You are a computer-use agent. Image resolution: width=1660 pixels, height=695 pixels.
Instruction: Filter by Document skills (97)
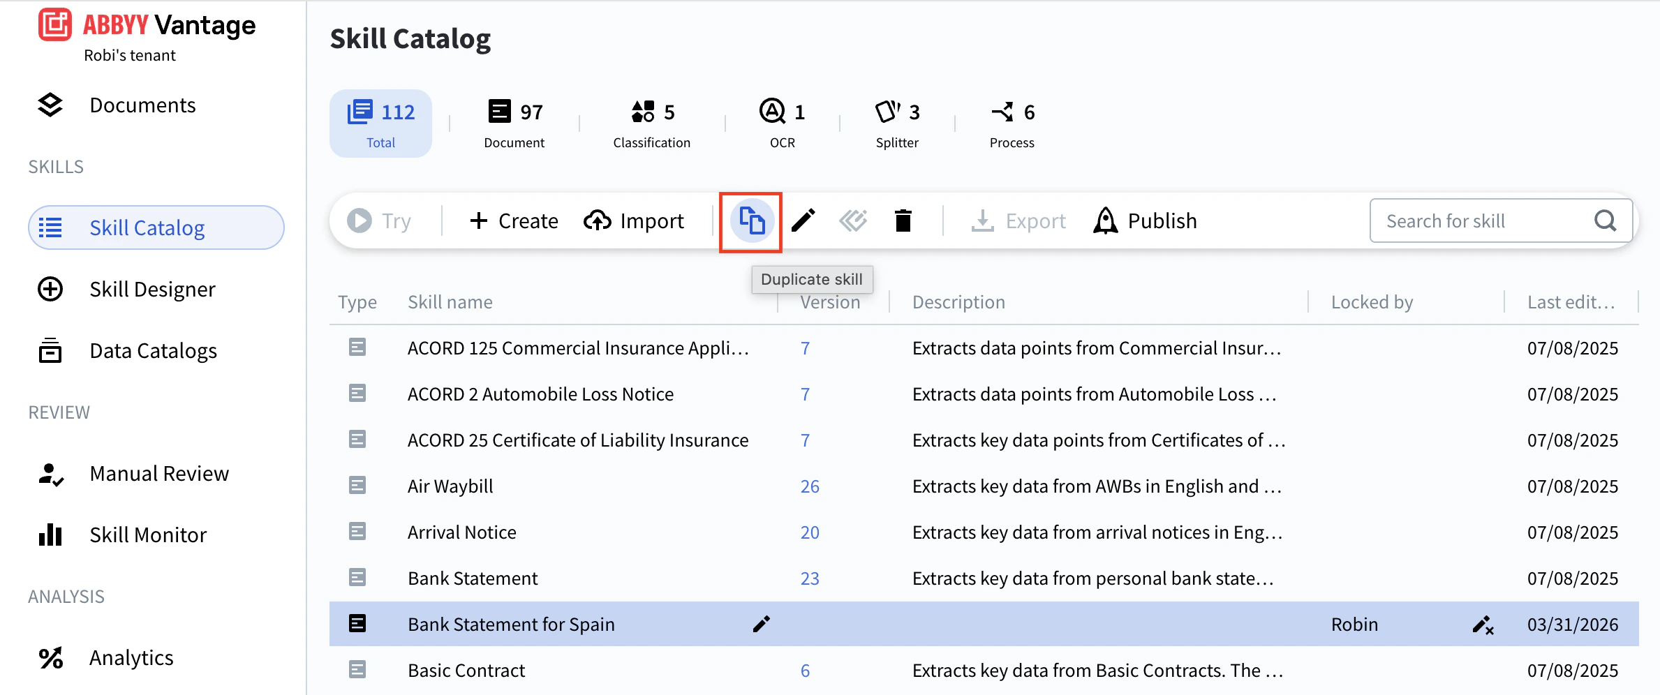514,124
